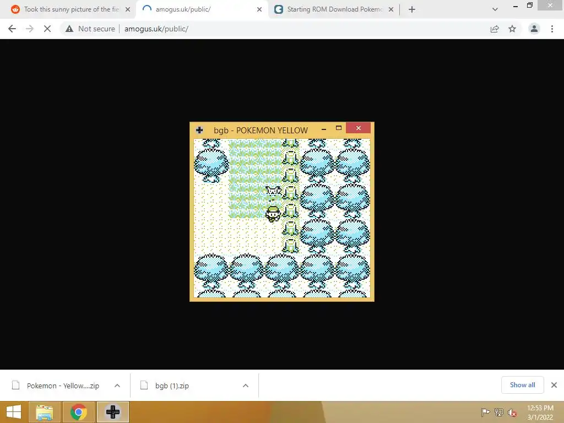This screenshot has width=564, height=423.
Task: Go back to the previous page
Action: tap(12, 29)
